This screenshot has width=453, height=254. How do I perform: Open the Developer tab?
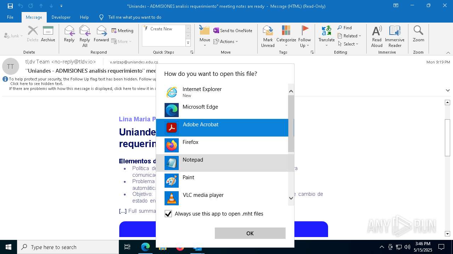[61, 17]
